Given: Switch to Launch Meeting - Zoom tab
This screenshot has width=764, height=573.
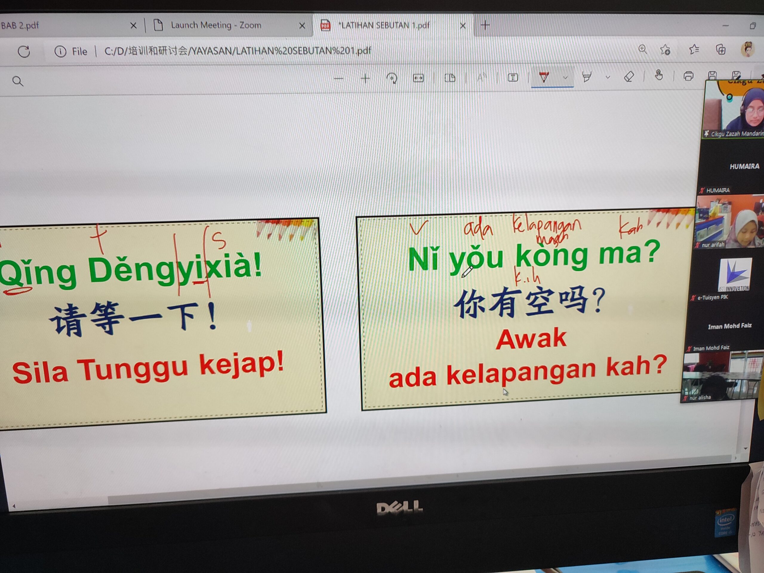Looking at the screenshot, I should (x=216, y=25).
